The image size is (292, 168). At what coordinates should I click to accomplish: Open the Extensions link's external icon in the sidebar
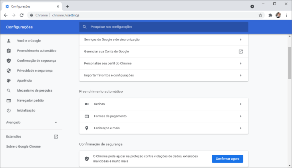tap(56, 137)
